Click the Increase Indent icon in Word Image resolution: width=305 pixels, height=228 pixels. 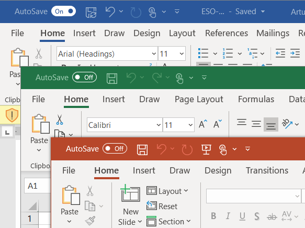[x=295, y=53]
